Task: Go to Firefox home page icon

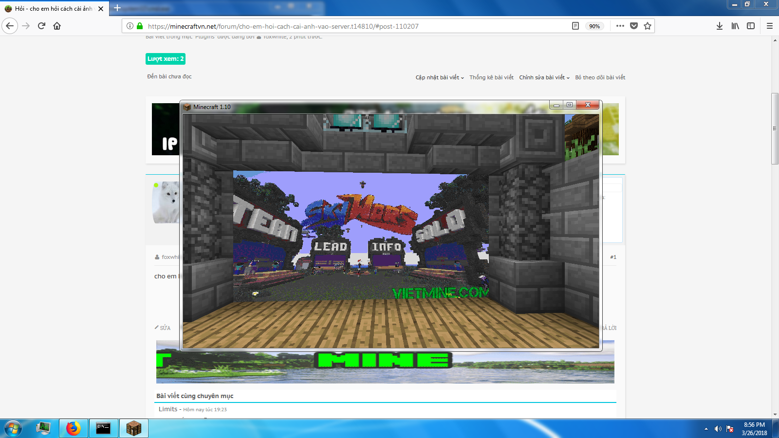Action: [x=57, y=26]
